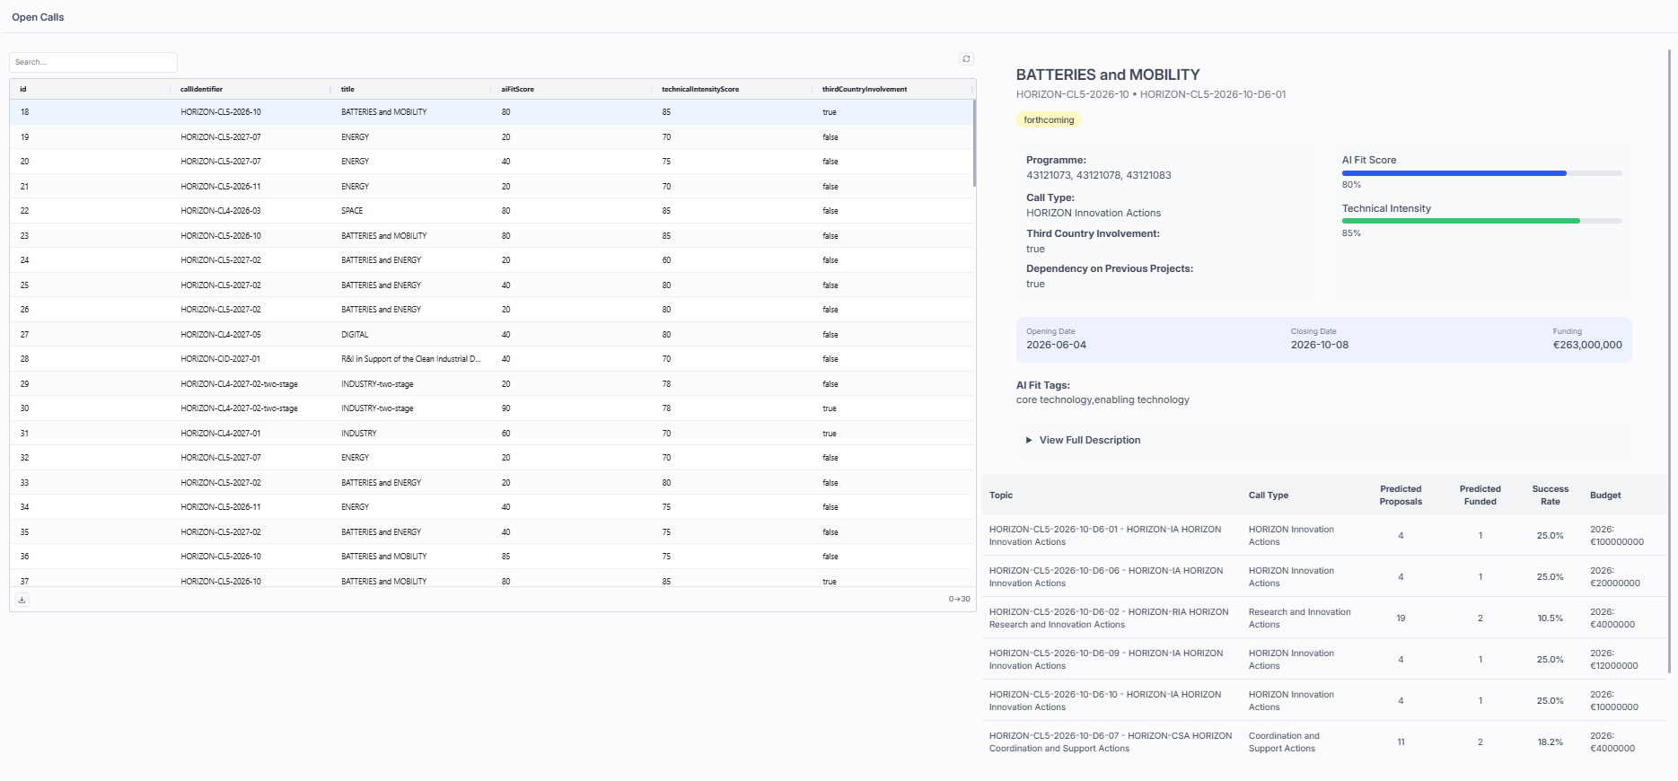Expand the View Full Description section

[x=1089, y=440]
